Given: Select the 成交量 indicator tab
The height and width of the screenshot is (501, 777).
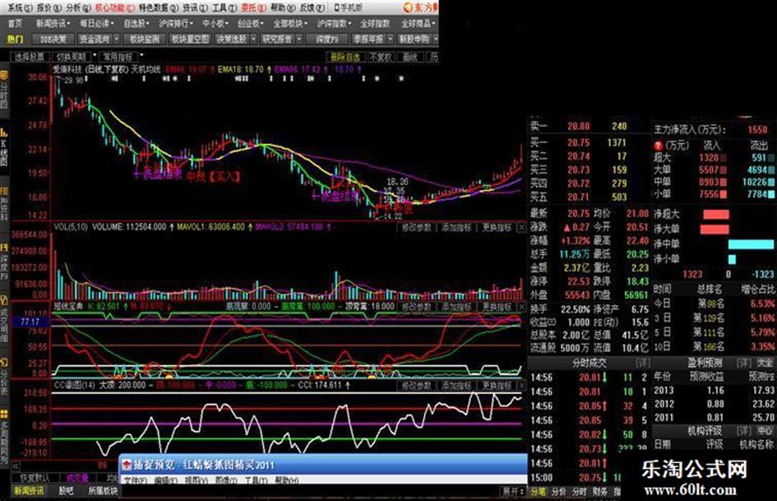Looking at the screenshot, I should pyautogui.click(x=77, y=478).
